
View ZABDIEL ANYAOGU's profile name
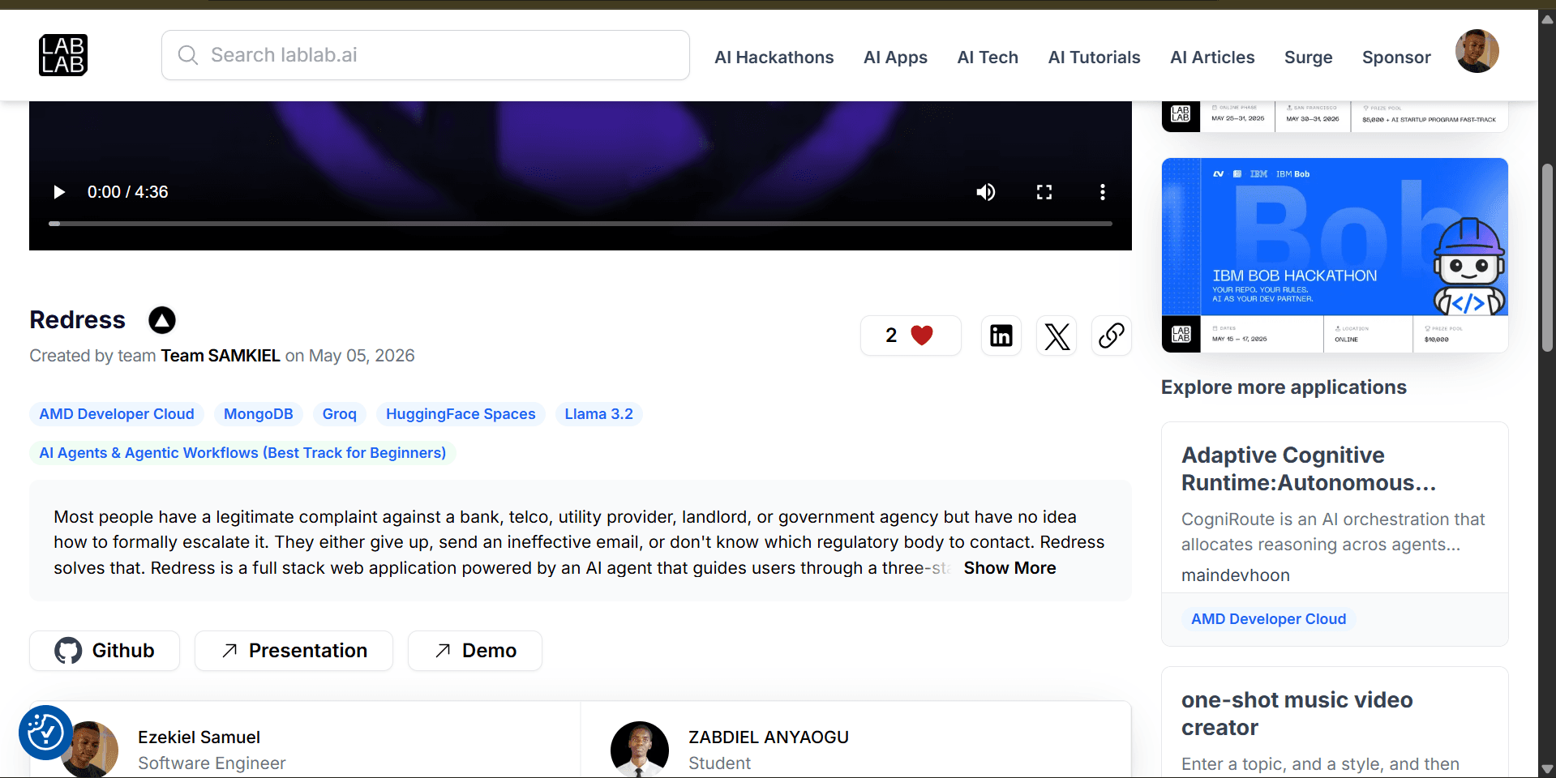pyautogui.click(x=769, y=737)
